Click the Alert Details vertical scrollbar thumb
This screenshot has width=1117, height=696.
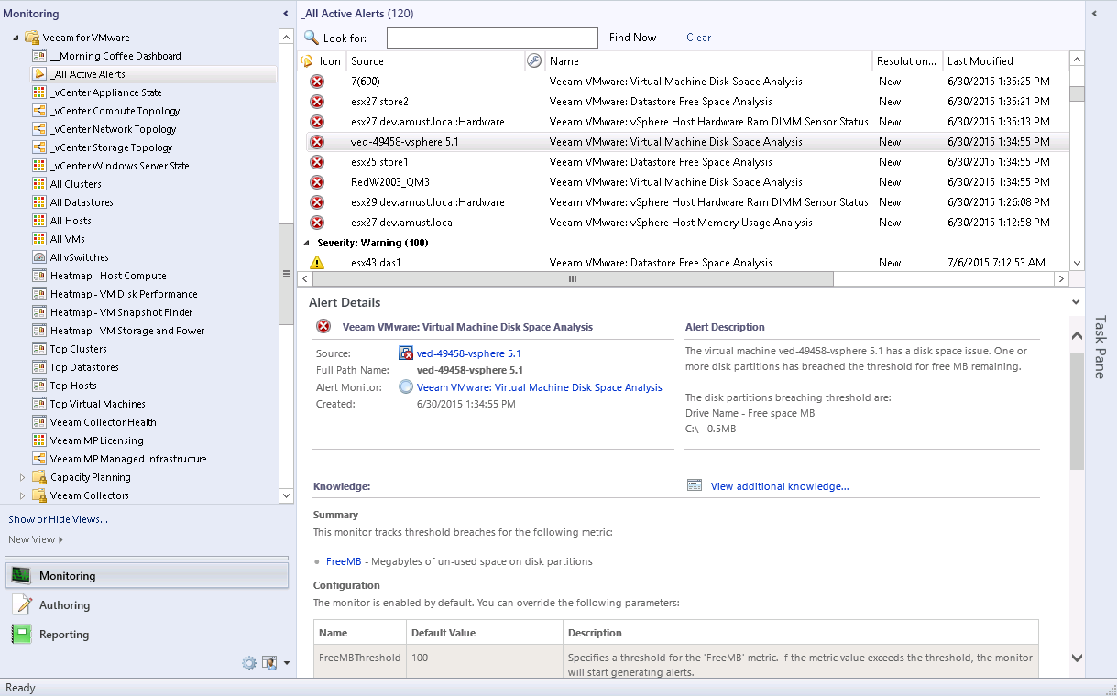pos(1077,410)
